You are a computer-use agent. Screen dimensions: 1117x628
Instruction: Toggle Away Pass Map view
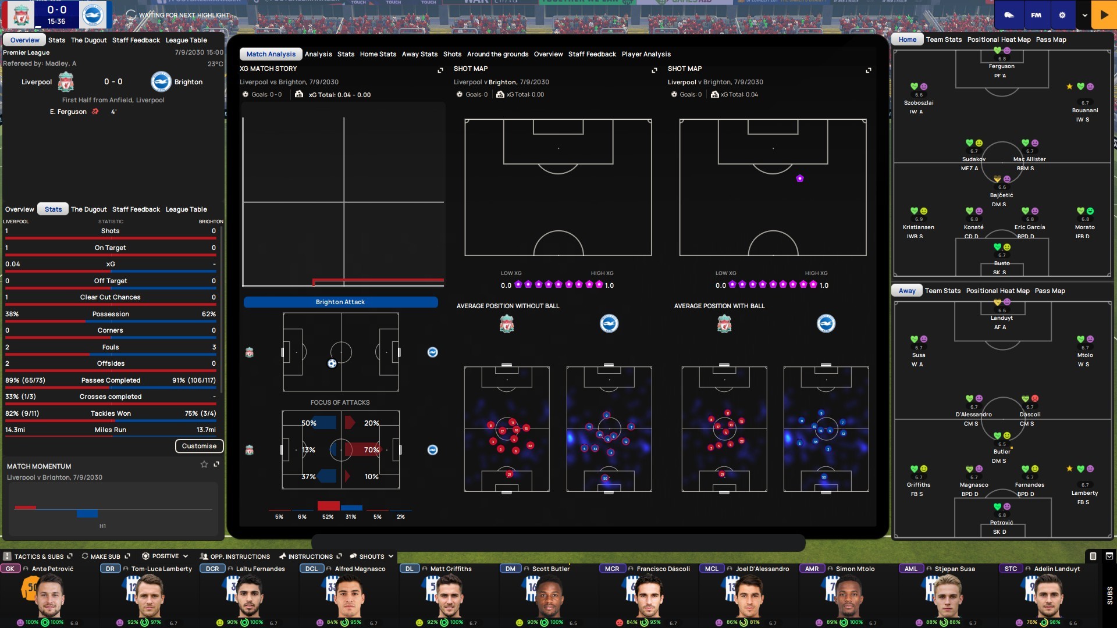[1050, 291]
